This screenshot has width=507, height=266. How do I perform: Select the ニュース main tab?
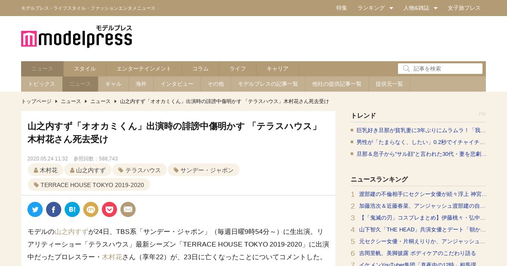(42, 69)
